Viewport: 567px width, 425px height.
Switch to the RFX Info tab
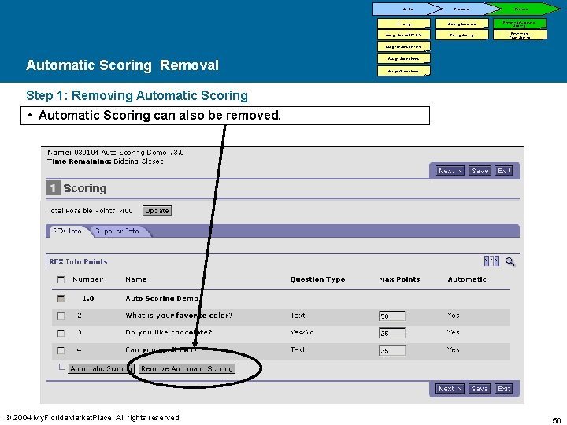click(x=67, y=231)
